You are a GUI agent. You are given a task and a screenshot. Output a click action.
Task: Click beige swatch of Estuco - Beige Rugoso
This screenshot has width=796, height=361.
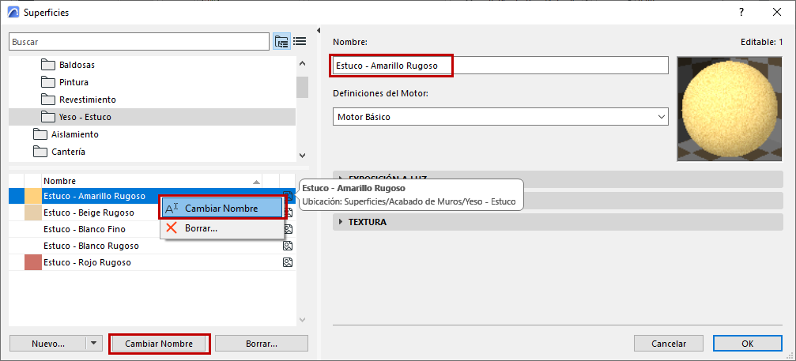point(33,212)
